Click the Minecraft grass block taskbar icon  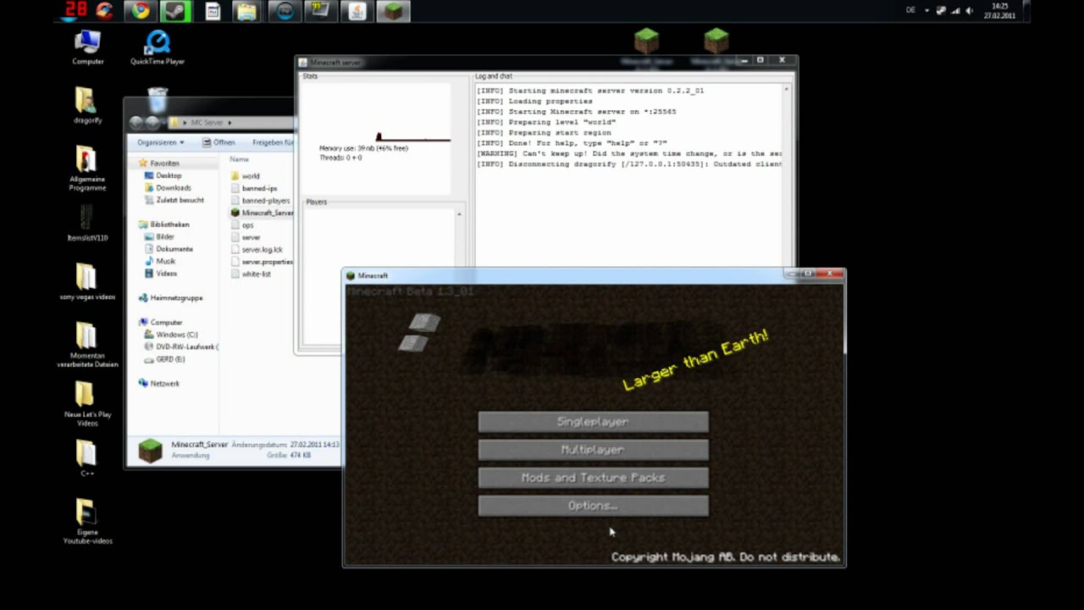(392, 11)
